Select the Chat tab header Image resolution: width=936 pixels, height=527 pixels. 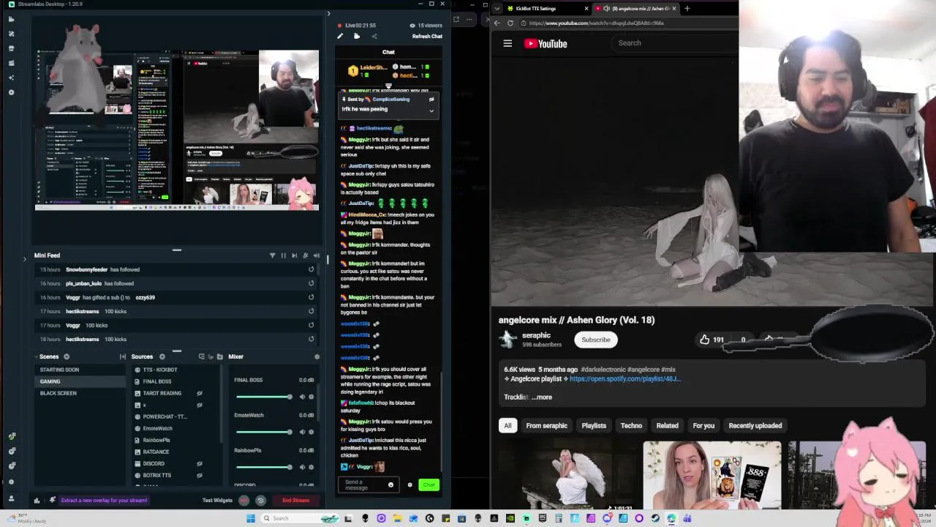pyautogui.click(x=388, y=52)
